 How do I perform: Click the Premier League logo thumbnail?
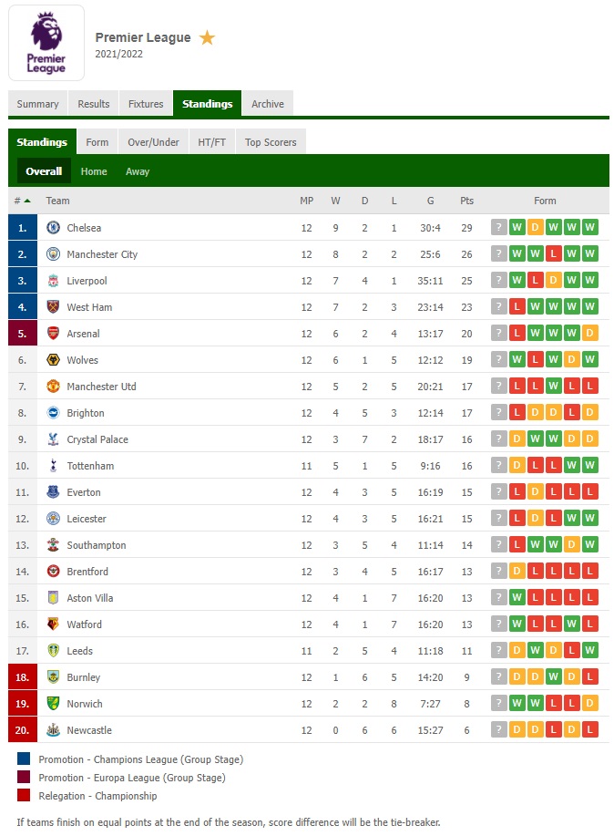point(46,43)
